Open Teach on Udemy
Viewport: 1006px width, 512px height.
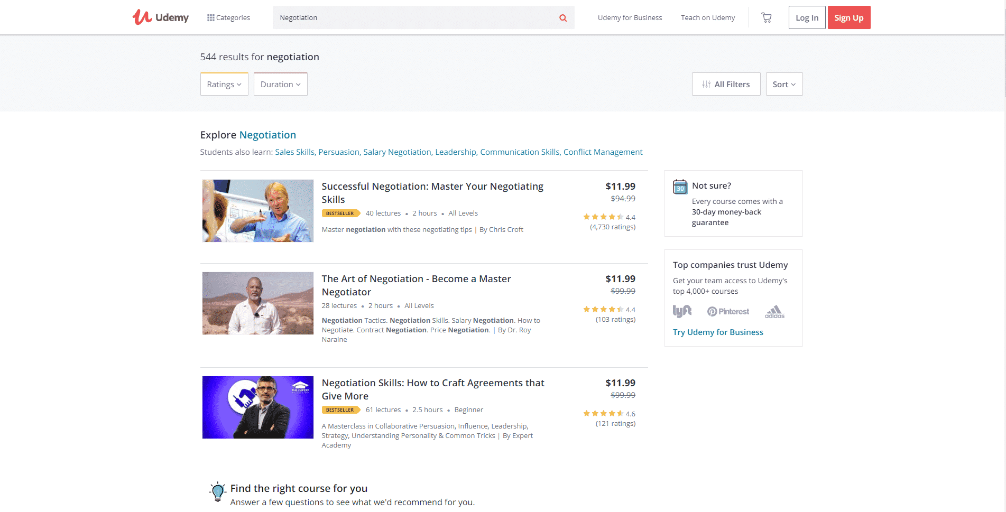coord(708,17)
